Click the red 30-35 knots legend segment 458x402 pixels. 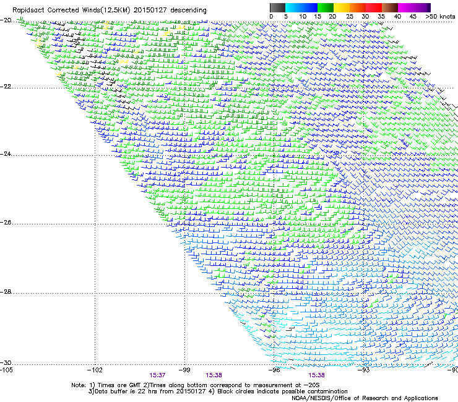374,7
